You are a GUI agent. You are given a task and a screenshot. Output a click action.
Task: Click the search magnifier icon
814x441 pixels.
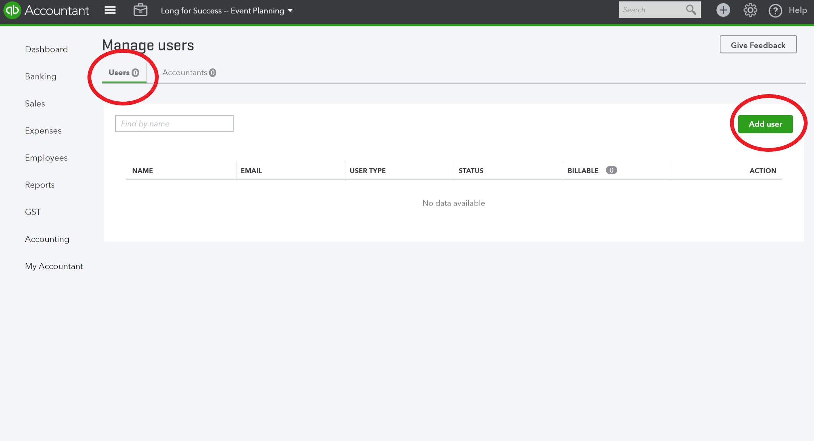691,10
